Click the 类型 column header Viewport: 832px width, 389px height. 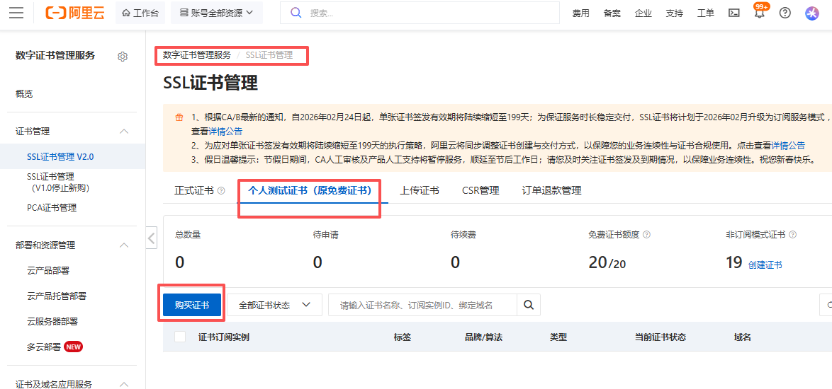pos(558,337)
